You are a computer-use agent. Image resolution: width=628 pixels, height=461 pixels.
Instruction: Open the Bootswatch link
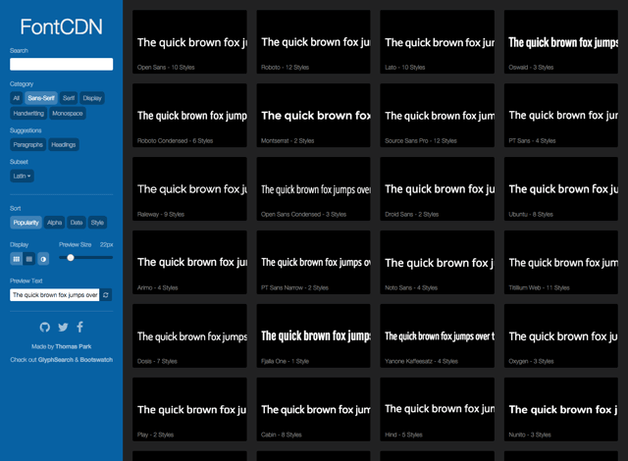[96, 360]
